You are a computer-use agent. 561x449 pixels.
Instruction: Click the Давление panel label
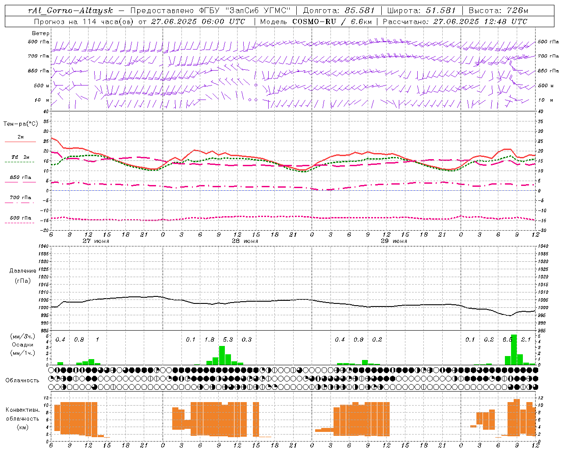pyautogui.click(x=23, y=271)
